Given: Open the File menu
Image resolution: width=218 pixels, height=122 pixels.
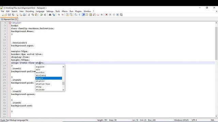Looking at the screenshot, I should (2, 11).
